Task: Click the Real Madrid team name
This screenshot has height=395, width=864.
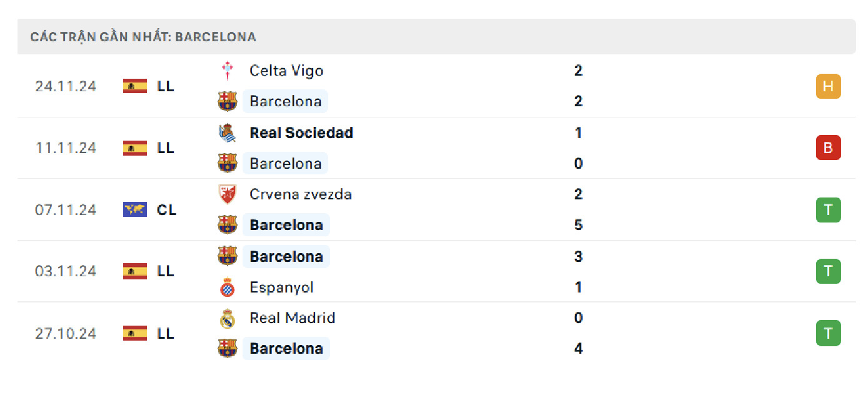Action: (x=292, y=317)
